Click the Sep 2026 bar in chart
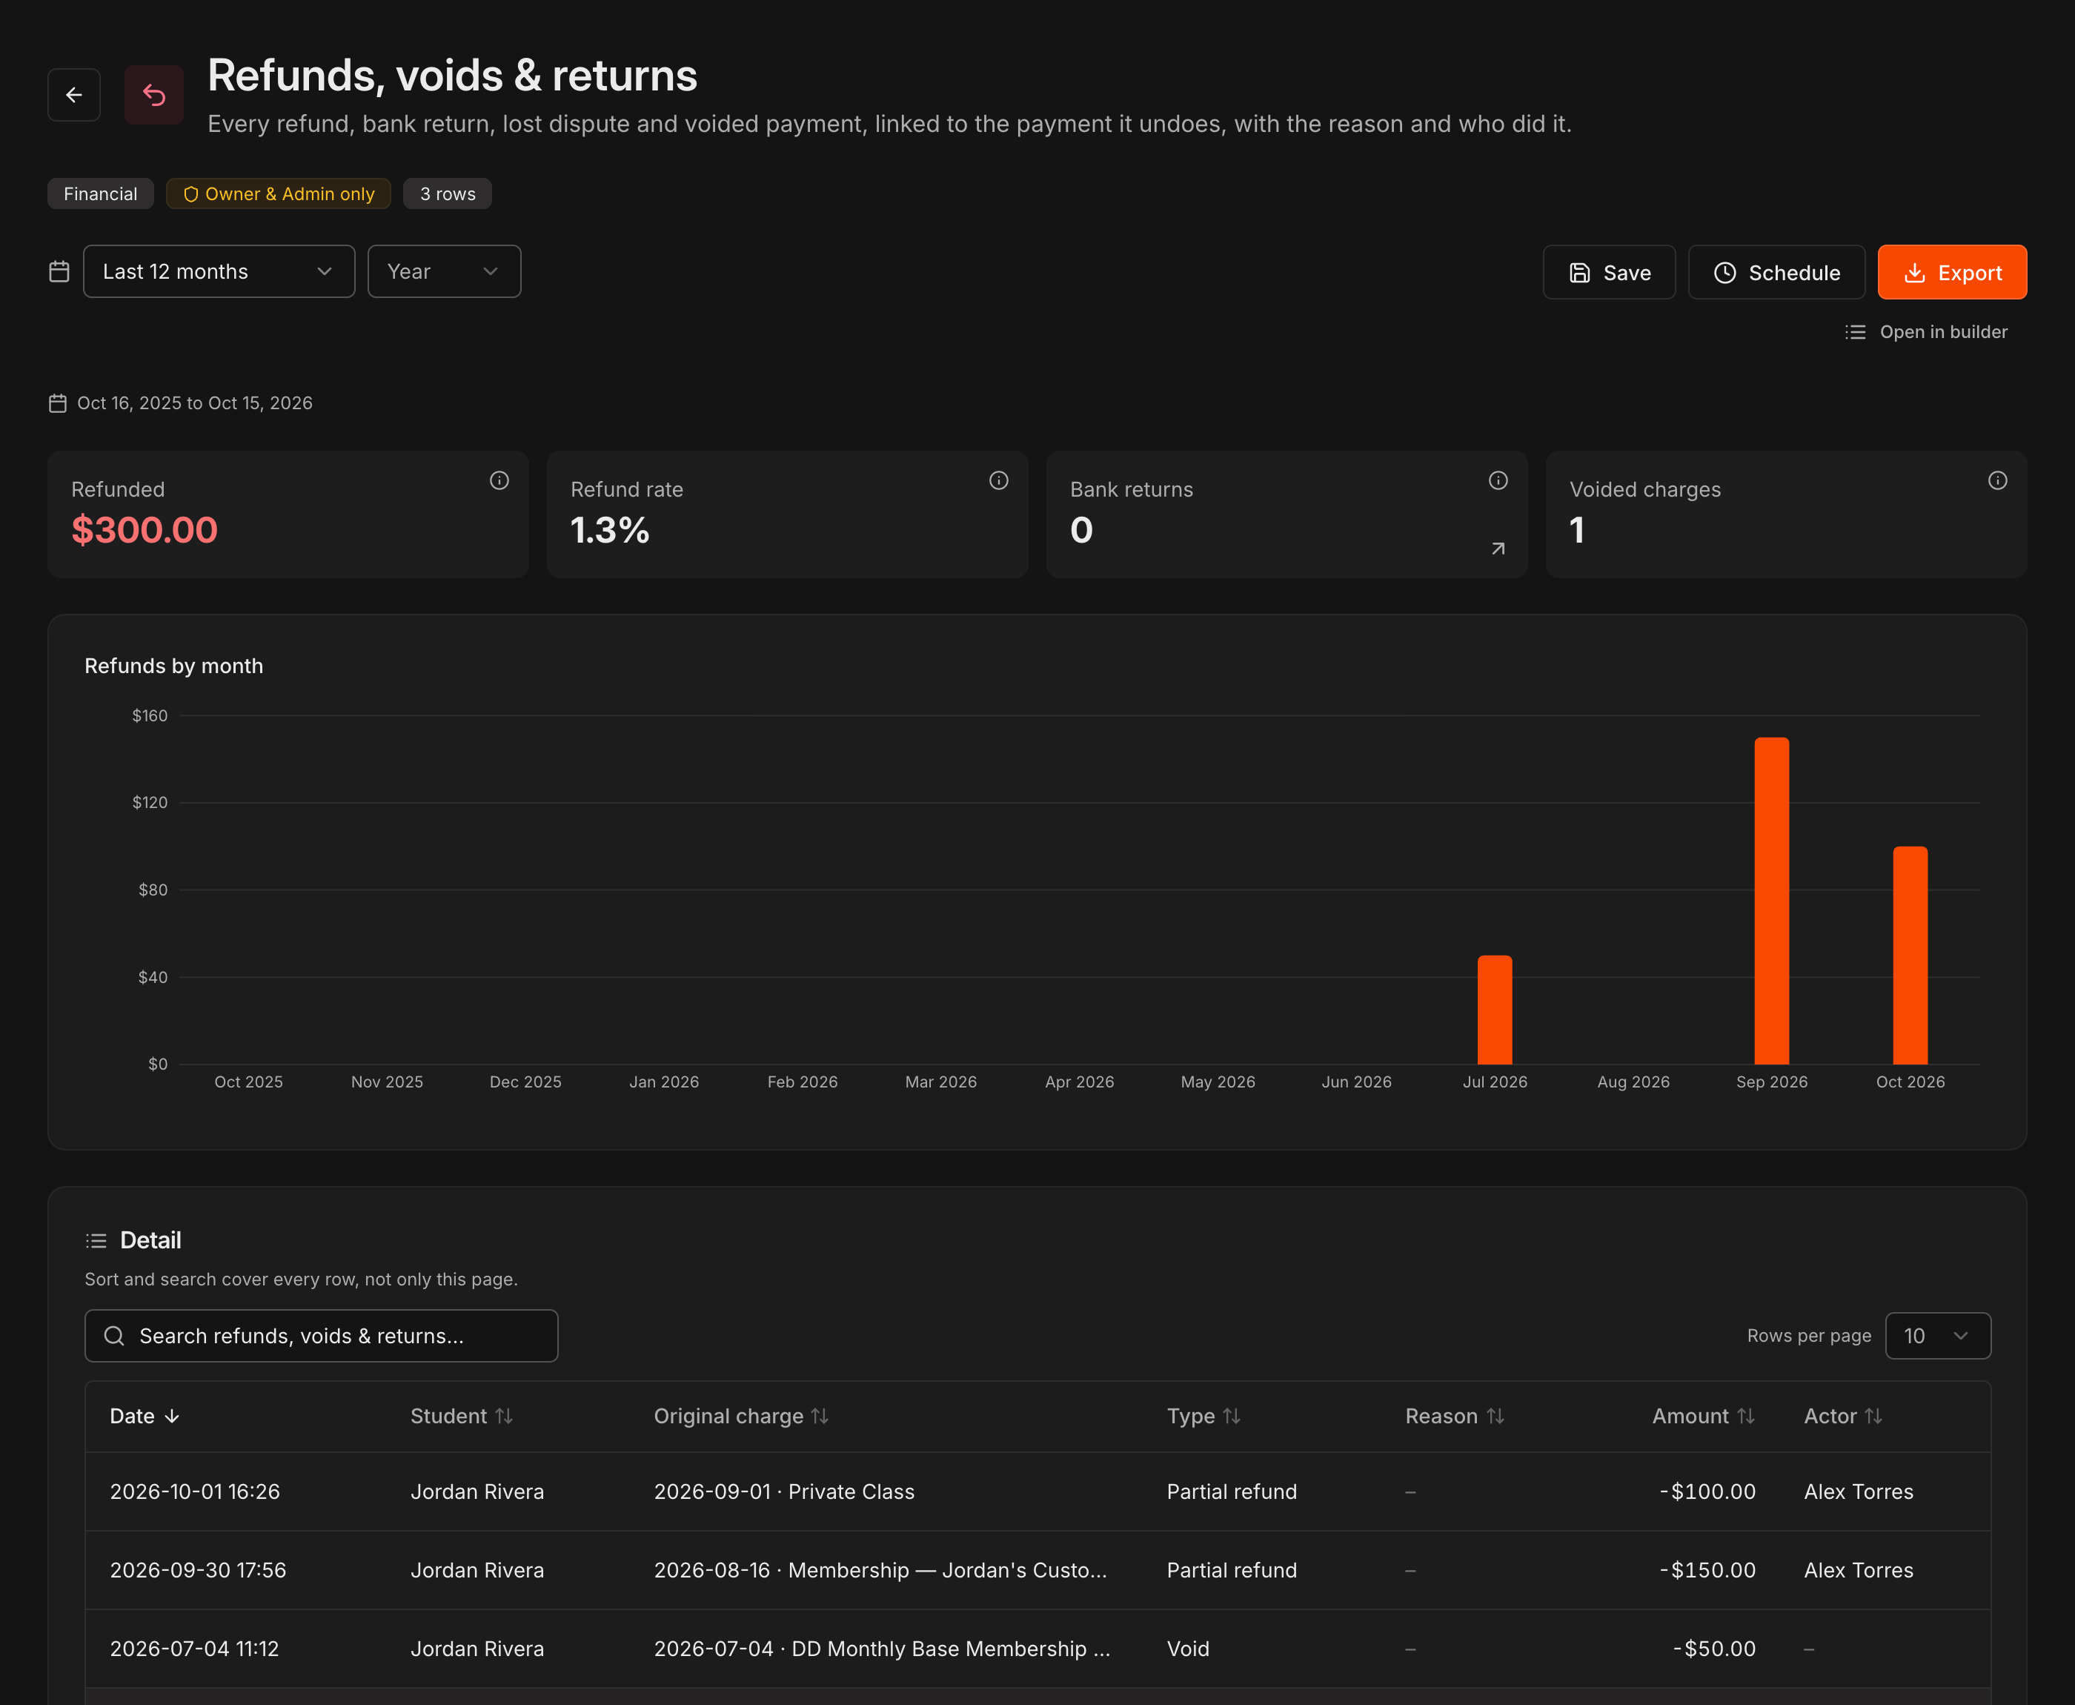Viewport: 2075px width, 1705px height. tap(1772, 901)
